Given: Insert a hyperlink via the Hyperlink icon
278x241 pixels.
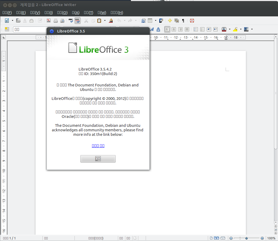Looking at the screenshot, I should pyautogui.click(x=143, y=21).
